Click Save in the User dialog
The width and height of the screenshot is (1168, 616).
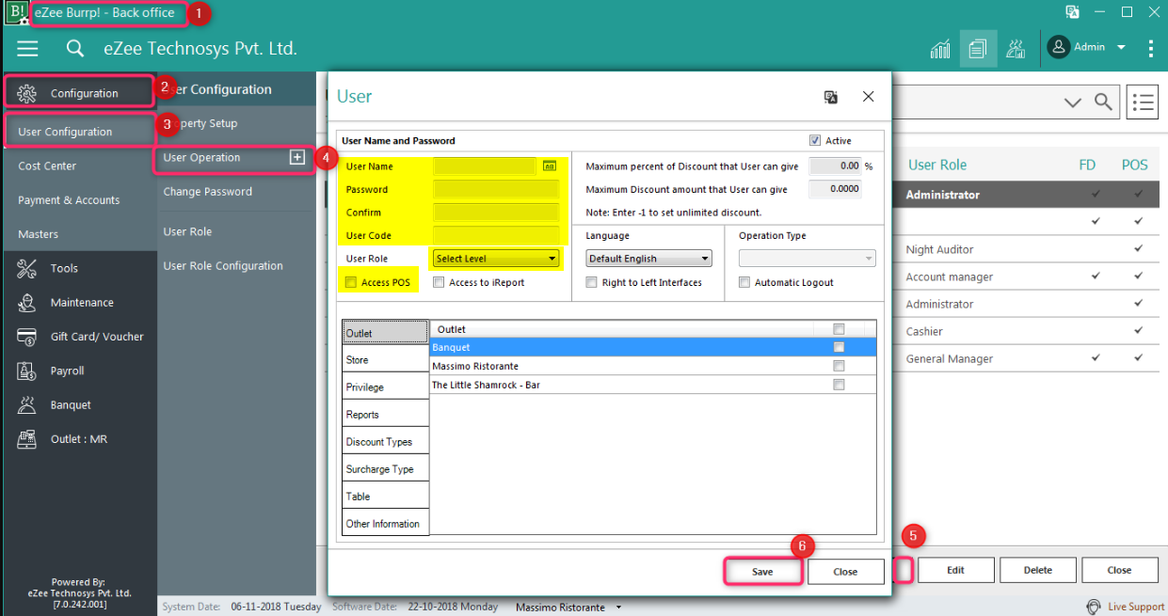pos(762,572)
